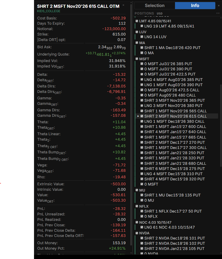Select LNG 3 MSFT Nov20'26 380 PUT
The width and height of the screenshot is (222, 259).
(x=173, y=106)
